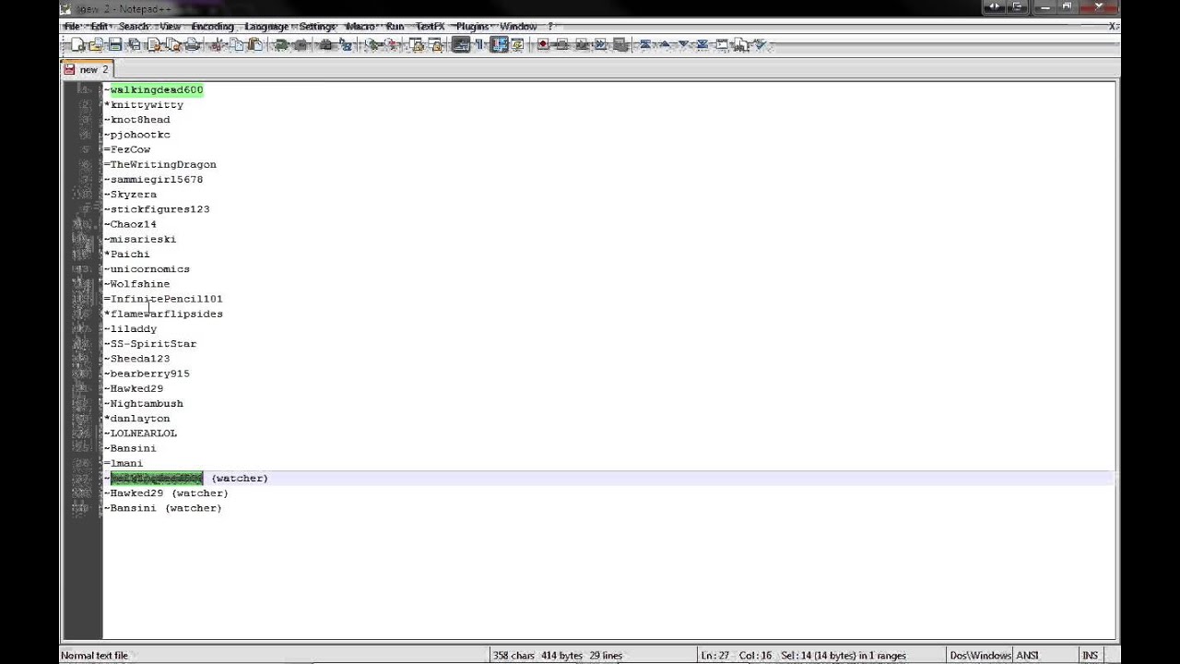Toggle INS insert mode in status bar
The height and width of the screenshot is (664, 1180).
1090,656
